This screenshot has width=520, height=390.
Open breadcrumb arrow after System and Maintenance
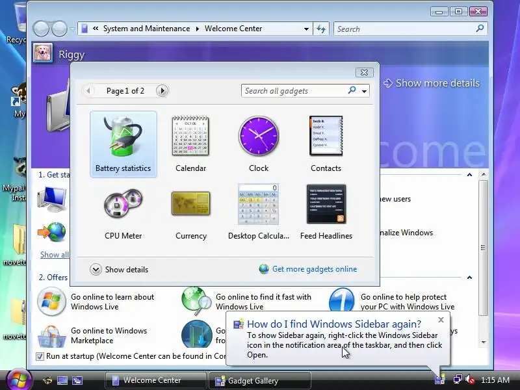pos(198,29)
